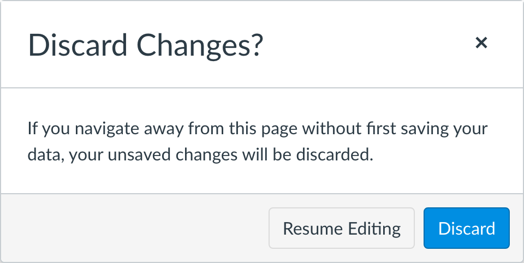The height and width of the screenshot is (263, 524).
Task: Confirm by pressing the blue Discard button
Action: [x=467, y=228]
